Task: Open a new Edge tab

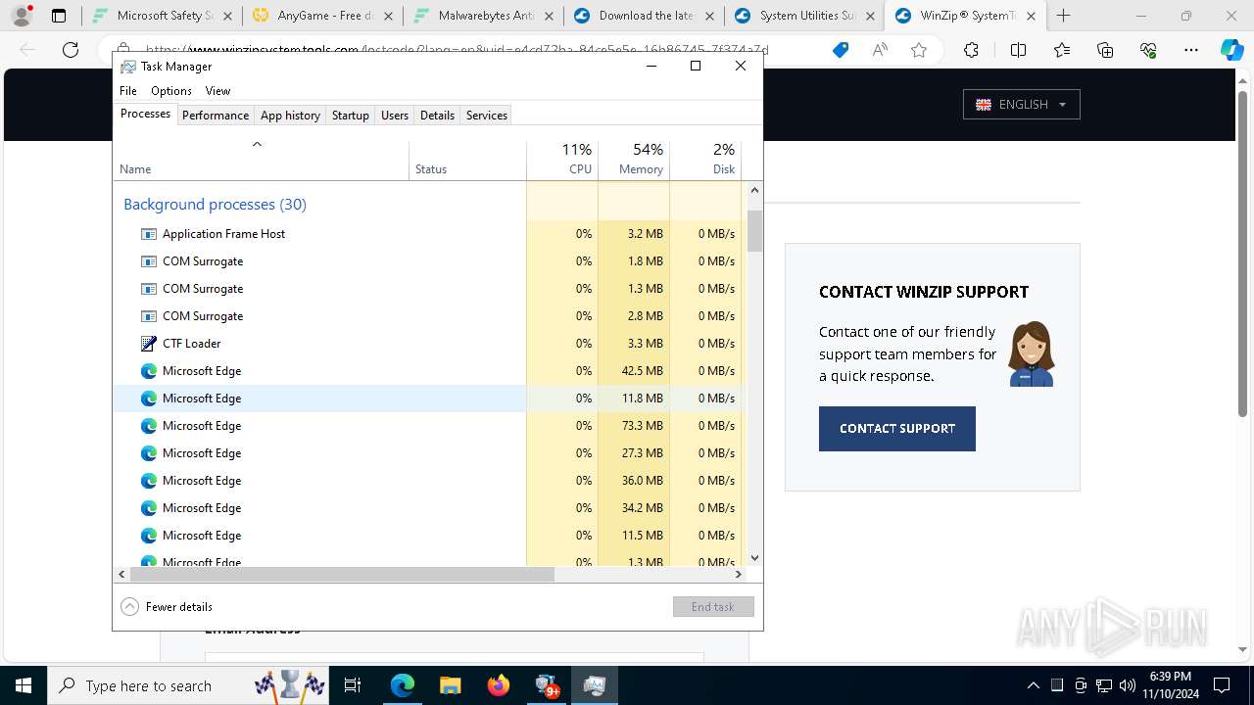Action: point(1064,16)
